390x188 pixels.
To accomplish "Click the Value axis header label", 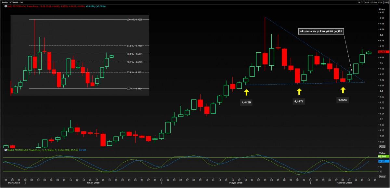I will pos(382,153).
